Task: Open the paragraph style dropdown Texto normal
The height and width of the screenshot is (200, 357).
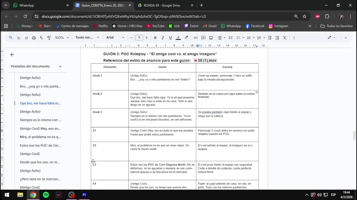Action: [x=87, y=37]
